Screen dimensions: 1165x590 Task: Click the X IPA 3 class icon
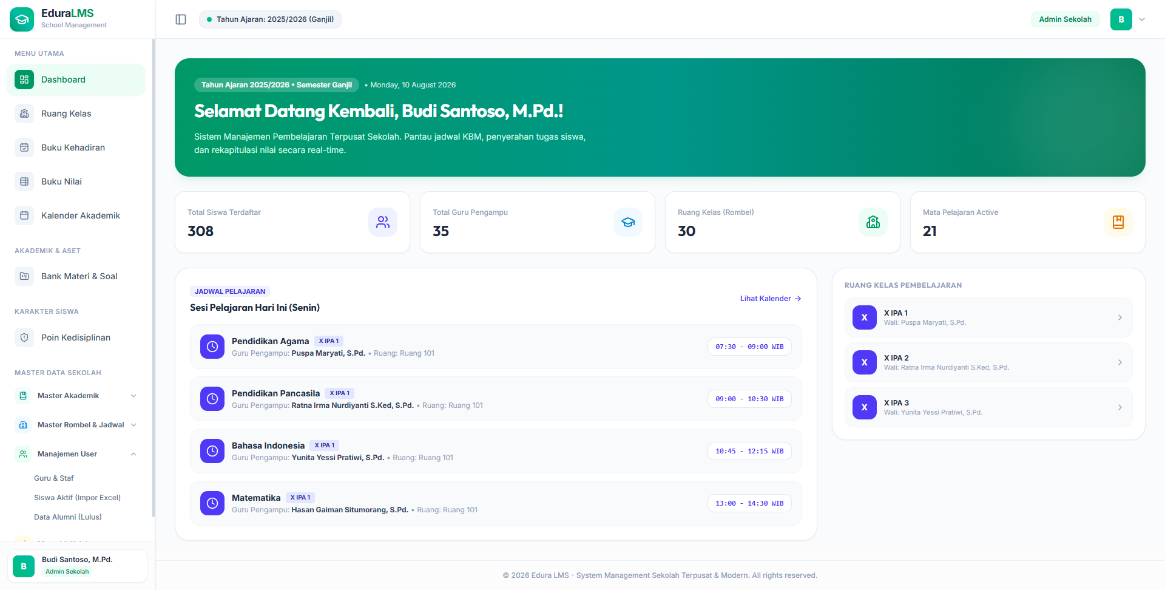[x=865, y=407]
